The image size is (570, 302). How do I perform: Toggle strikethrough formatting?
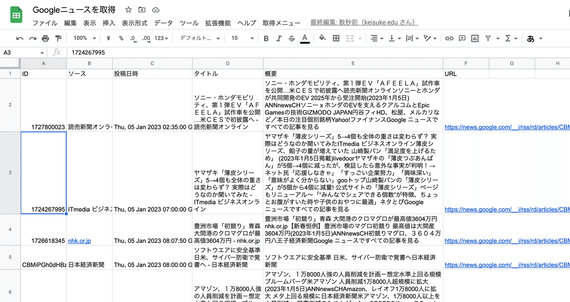pos(292,39)
